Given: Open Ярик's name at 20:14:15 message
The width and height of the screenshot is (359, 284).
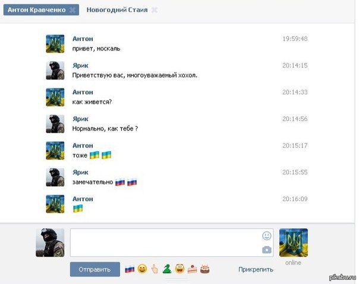Looking at the screenshot, I should pos(80,66).
